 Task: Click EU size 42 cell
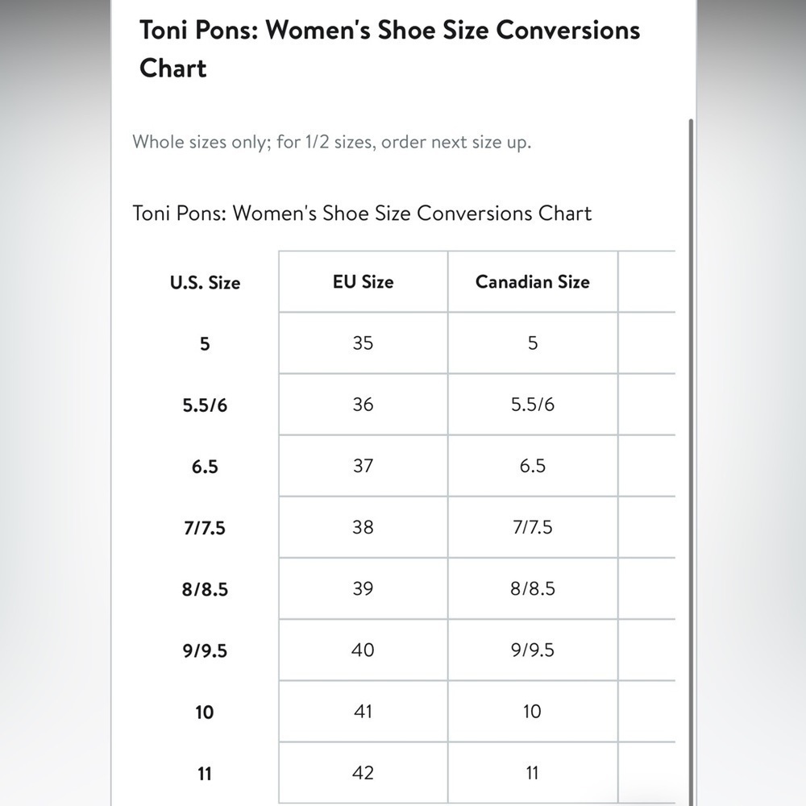363,773
